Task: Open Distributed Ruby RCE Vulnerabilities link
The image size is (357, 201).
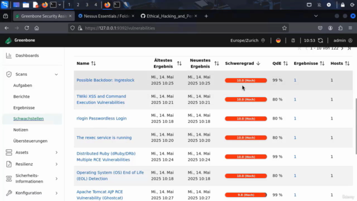Action: [106, 156]
